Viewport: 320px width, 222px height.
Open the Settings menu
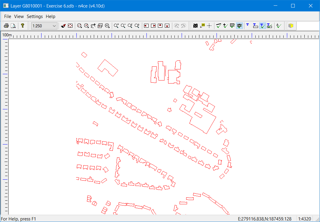point(35,17)
